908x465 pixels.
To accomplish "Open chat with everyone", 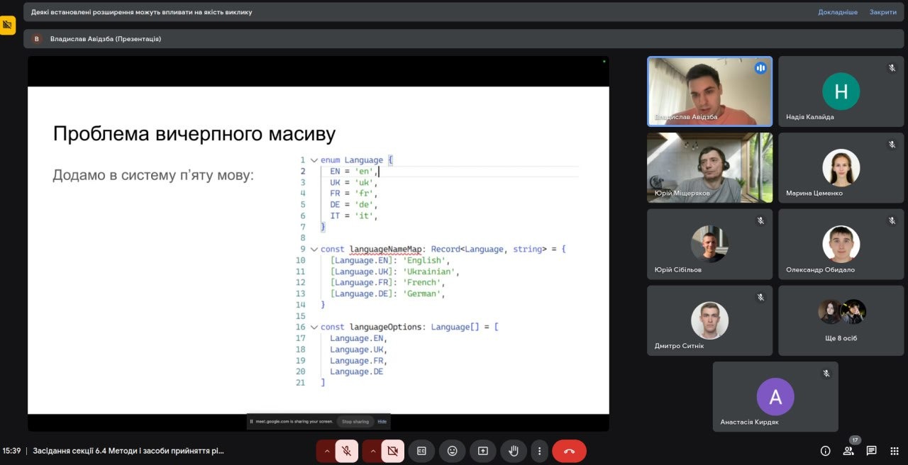I will click(x=871, y=451).
